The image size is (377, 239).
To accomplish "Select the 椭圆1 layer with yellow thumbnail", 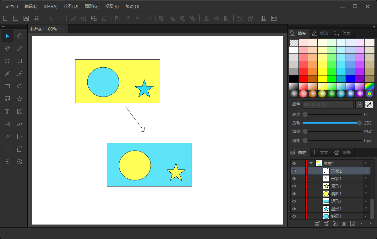I will (336, 194).
